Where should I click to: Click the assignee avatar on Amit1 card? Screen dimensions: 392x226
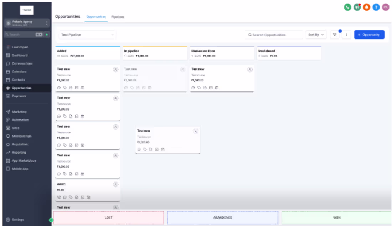(115, 185)
